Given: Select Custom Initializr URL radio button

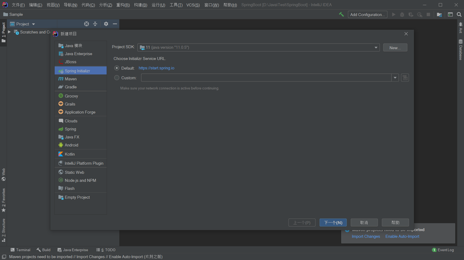Looking at the screenshot, I should (117, 78).
